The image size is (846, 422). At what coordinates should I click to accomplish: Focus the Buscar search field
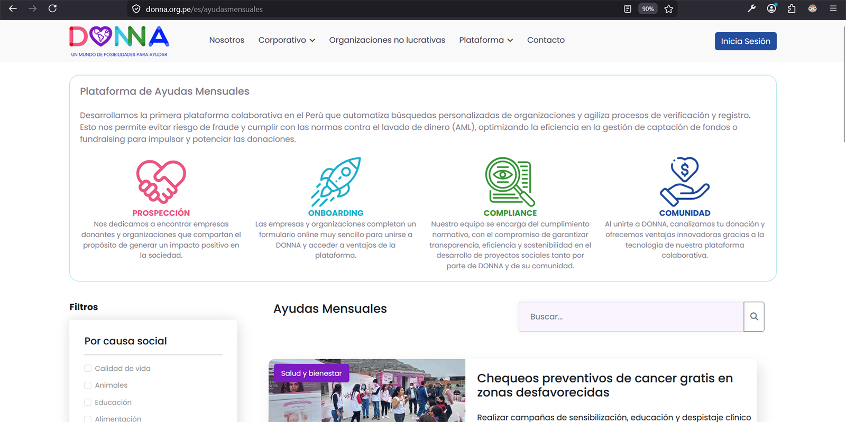coord(631,316)
